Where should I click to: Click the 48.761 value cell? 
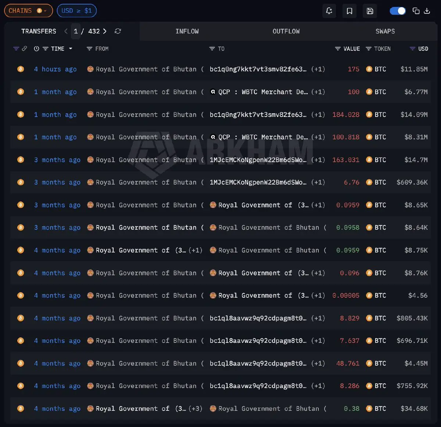348,363
